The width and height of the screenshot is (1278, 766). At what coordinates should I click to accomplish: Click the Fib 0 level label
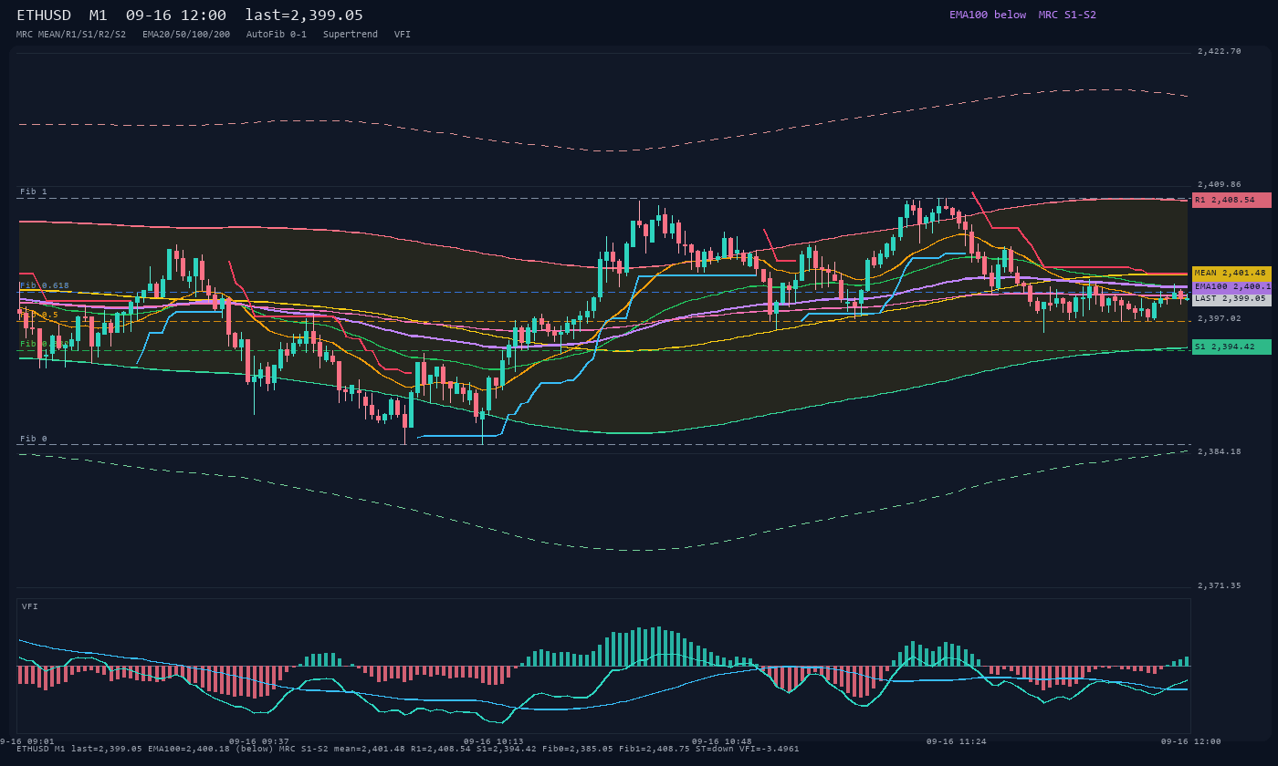pyautogui.click(x=34, y=439)
